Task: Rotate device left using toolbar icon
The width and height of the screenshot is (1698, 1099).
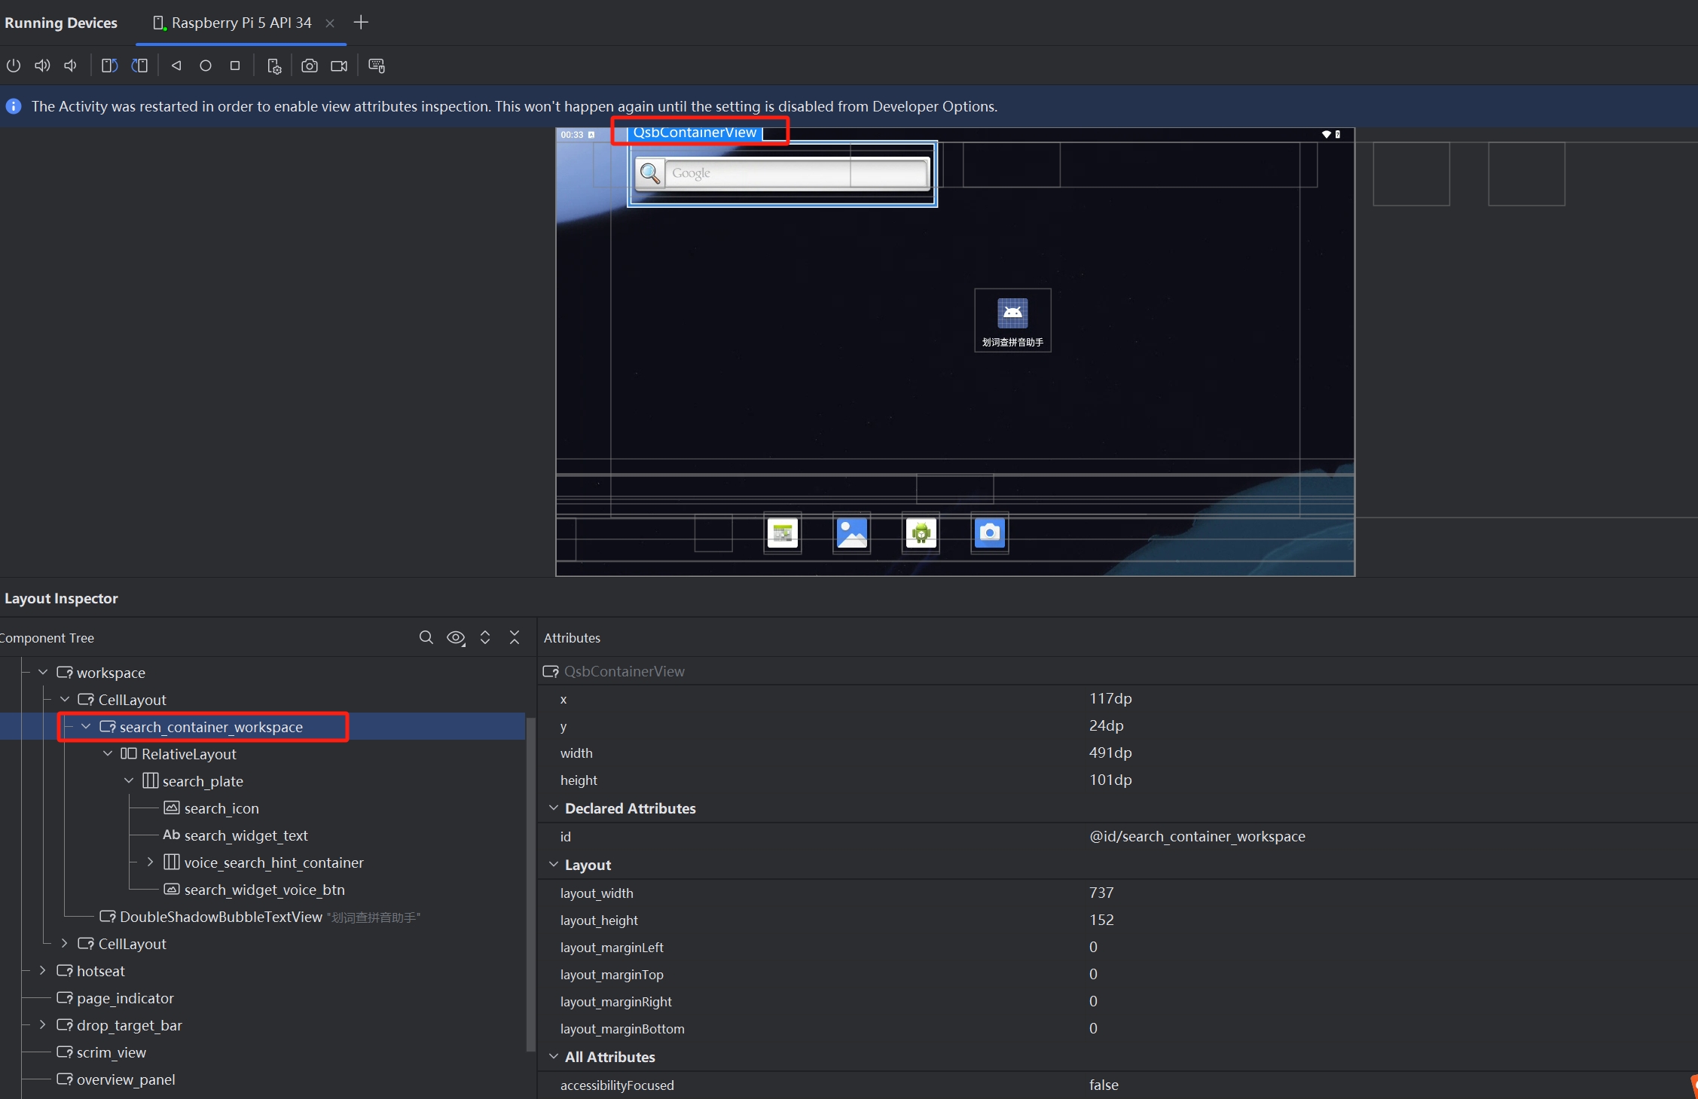Action: pos(109,66)
